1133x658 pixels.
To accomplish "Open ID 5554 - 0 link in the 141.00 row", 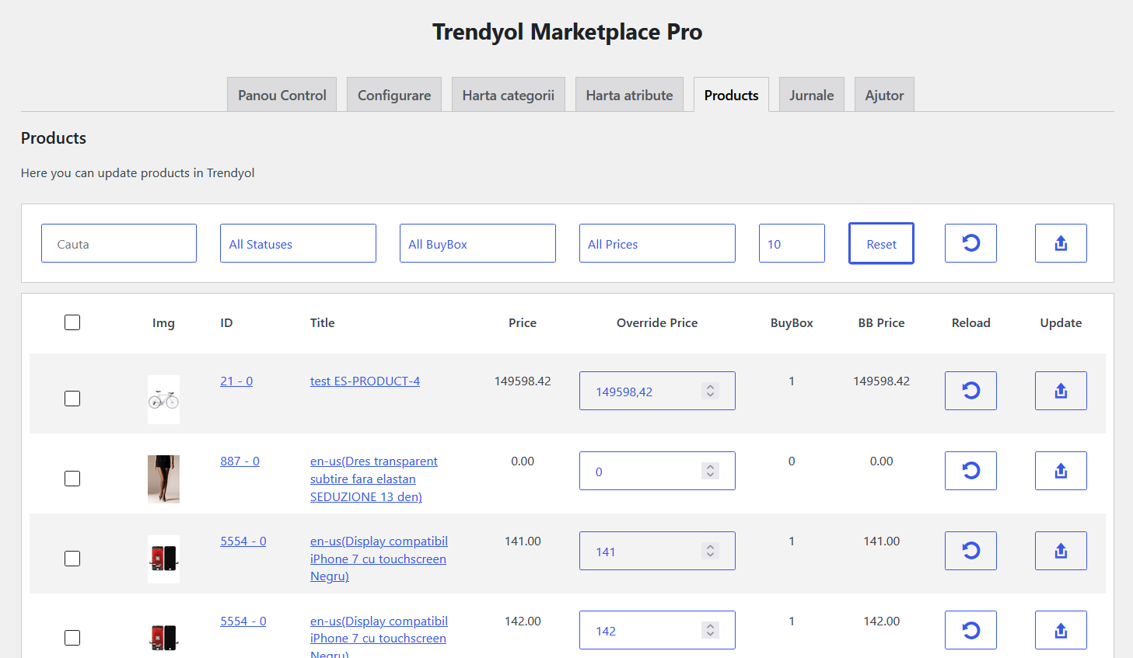I will (x=243, y=541).
